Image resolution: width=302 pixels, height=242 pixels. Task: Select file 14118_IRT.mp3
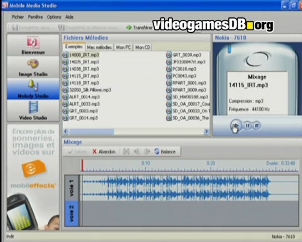pyautogui.click(x=84, y=83)
